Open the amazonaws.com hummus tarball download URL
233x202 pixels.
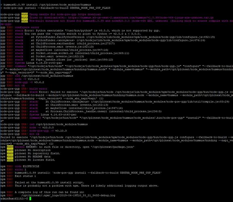141,18
